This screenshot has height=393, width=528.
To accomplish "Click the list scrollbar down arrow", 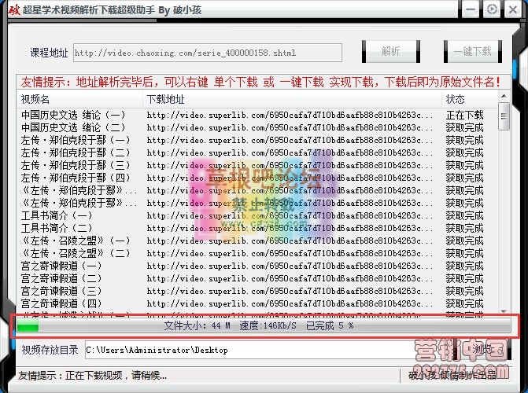I will click(504, 311).
